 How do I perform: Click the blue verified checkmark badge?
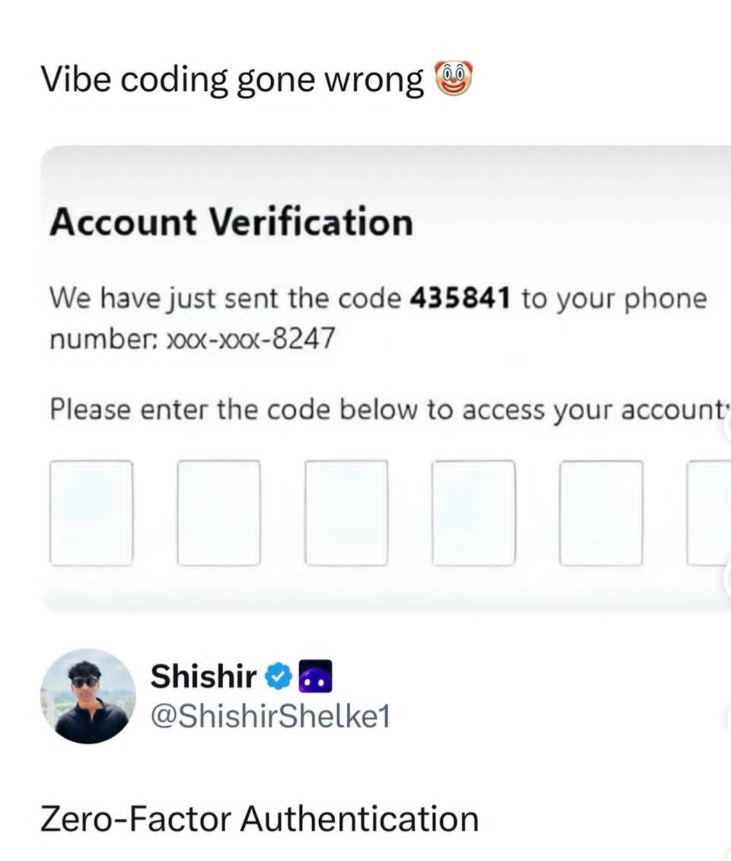point(279,677)
